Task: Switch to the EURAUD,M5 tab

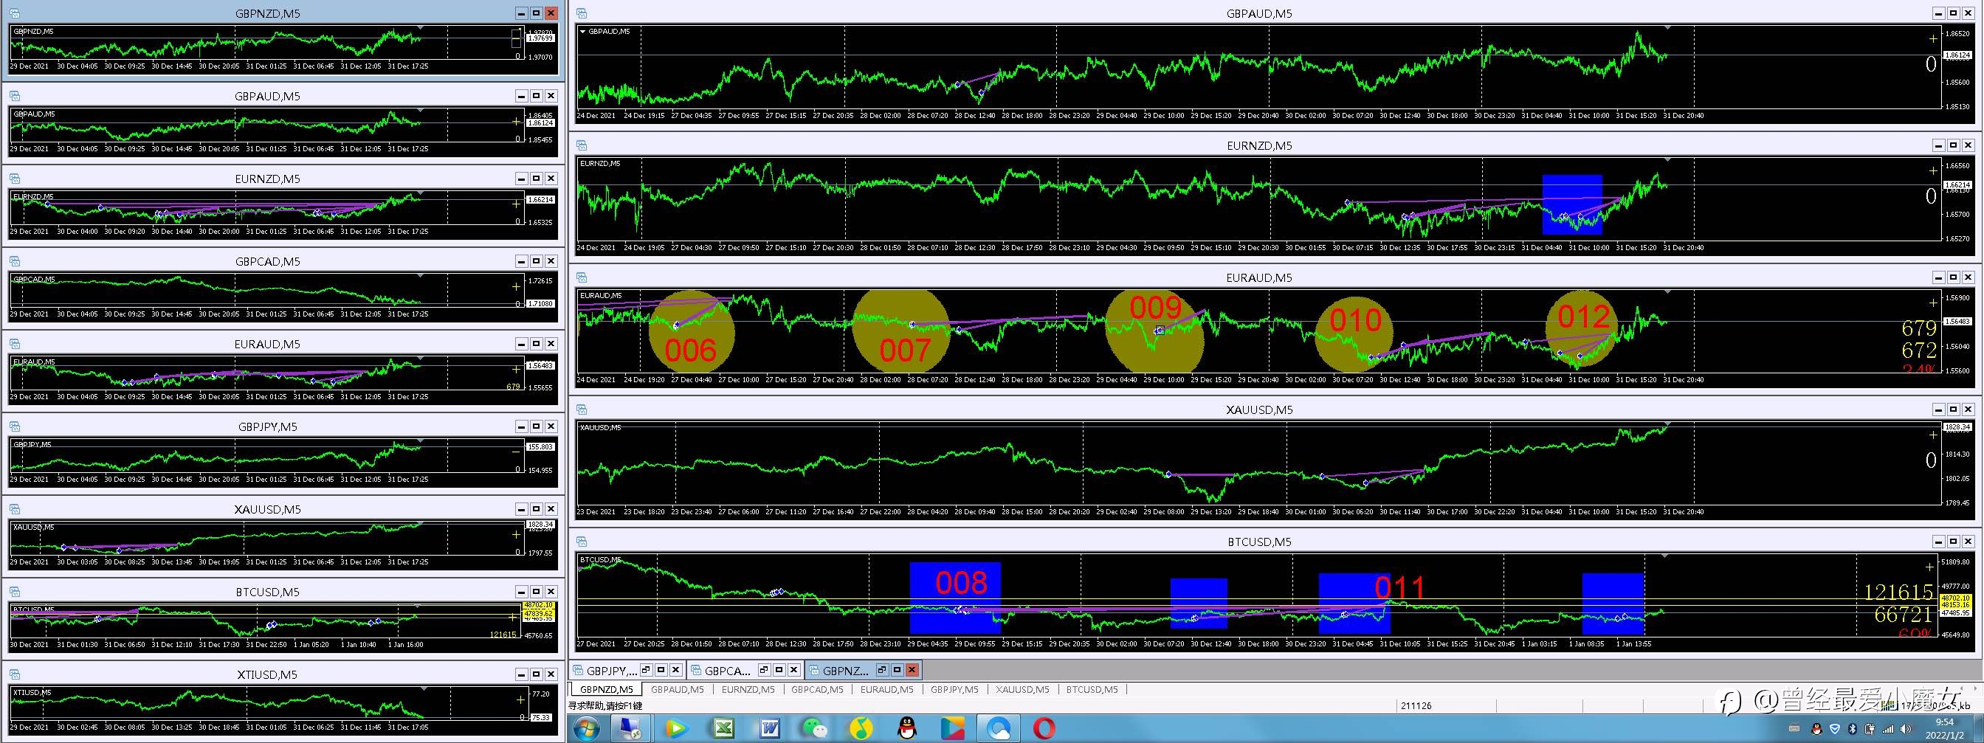Action: (886, 689)
